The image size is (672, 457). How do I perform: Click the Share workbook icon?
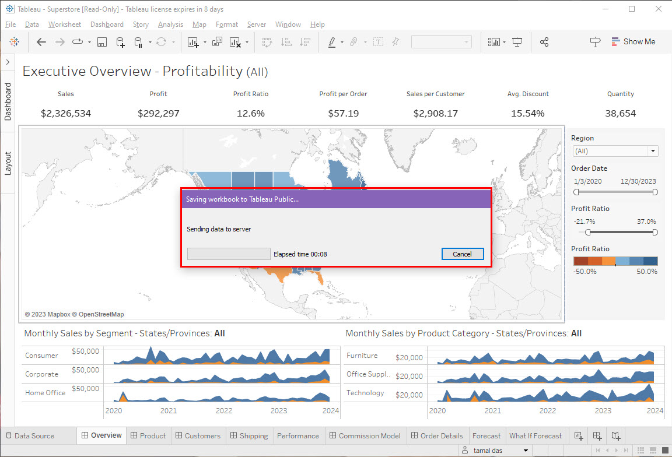(x=544, y=42)
